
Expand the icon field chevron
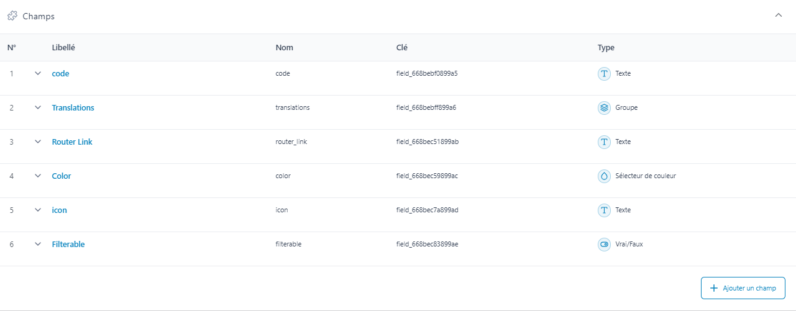38,210
